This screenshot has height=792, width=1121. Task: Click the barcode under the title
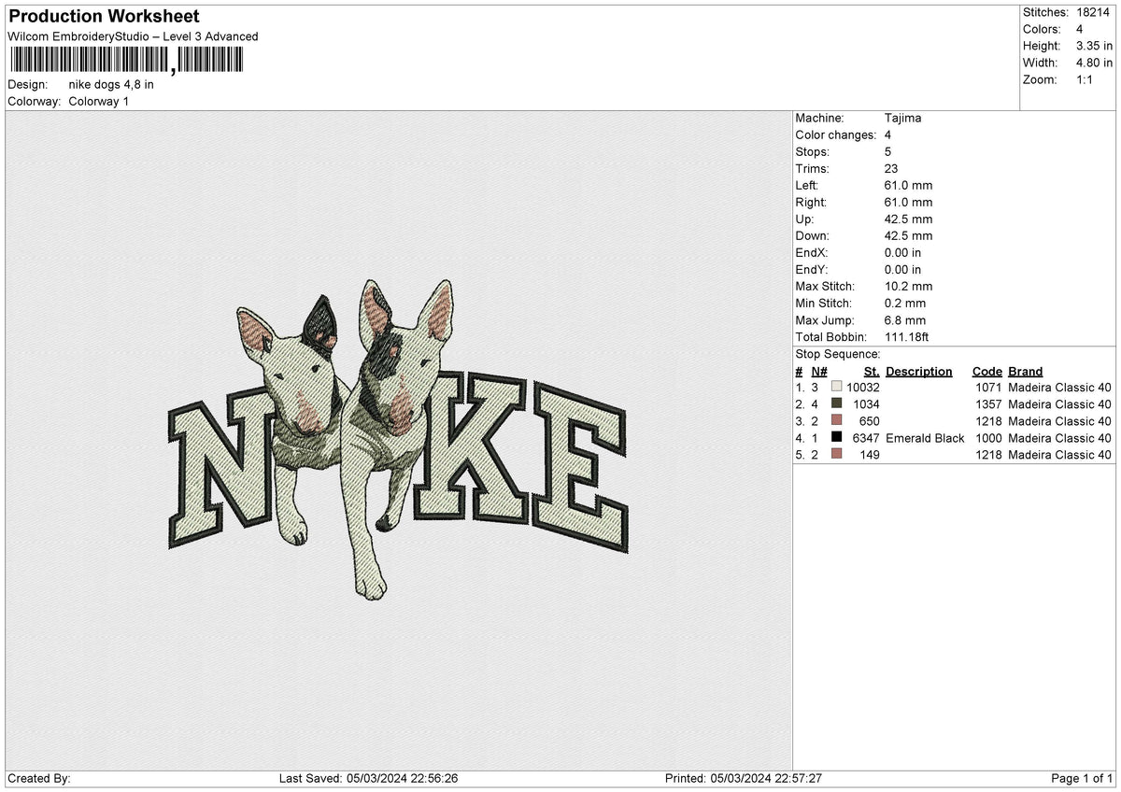coord(127,61)
